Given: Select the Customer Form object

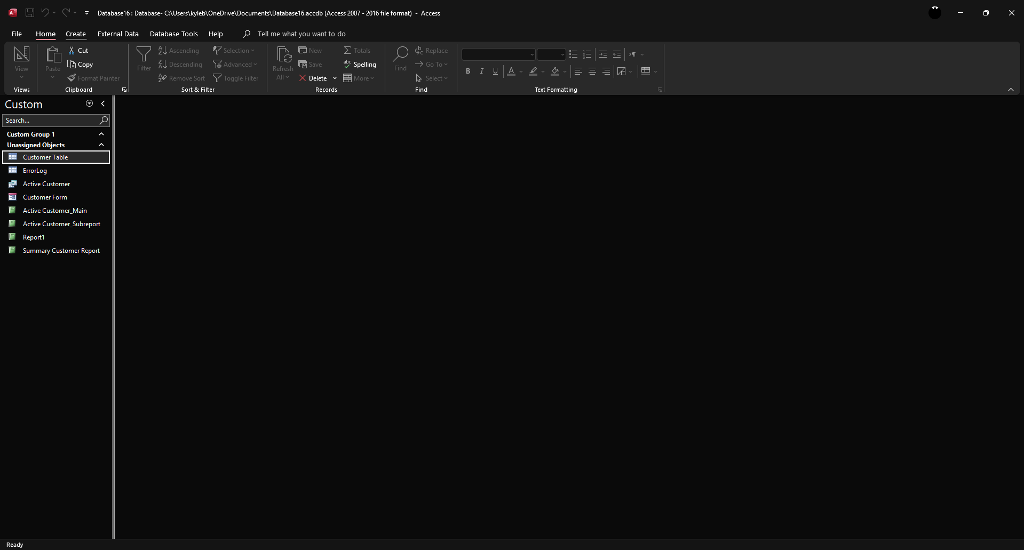Looking at the screenshot, I should coord(56,197).
